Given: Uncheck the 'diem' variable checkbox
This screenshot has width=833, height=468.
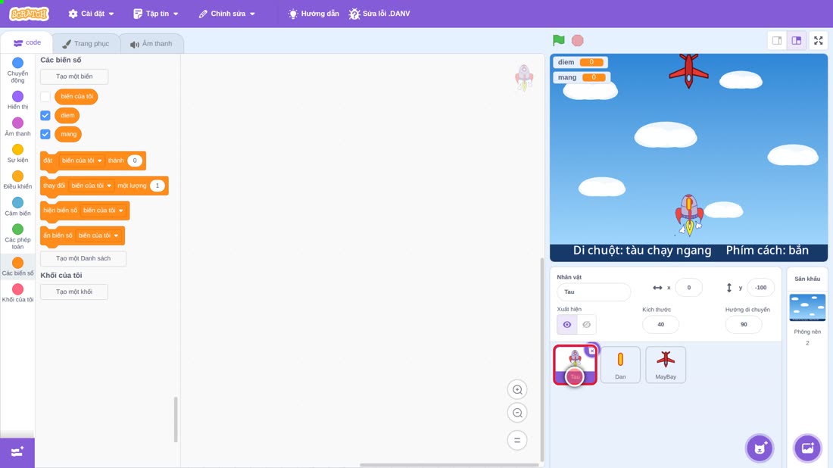Looking at the screenshot, I should [45, 115].
